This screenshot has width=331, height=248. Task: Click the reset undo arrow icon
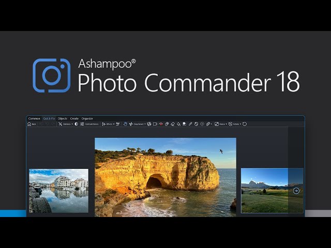[245, 124]
